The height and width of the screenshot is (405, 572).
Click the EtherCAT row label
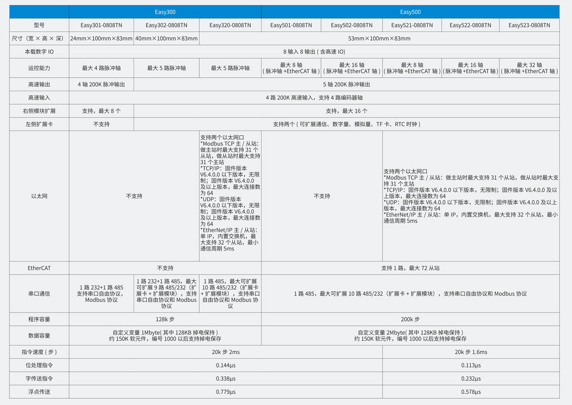[39, 268]
